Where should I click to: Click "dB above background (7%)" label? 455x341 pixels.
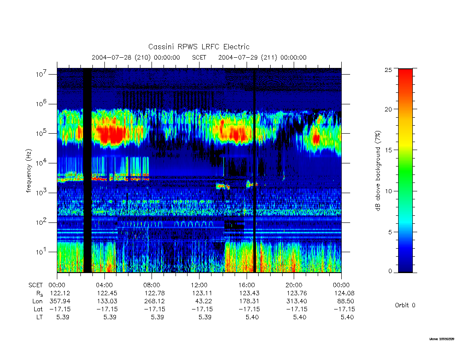click(x=378, y=170)
